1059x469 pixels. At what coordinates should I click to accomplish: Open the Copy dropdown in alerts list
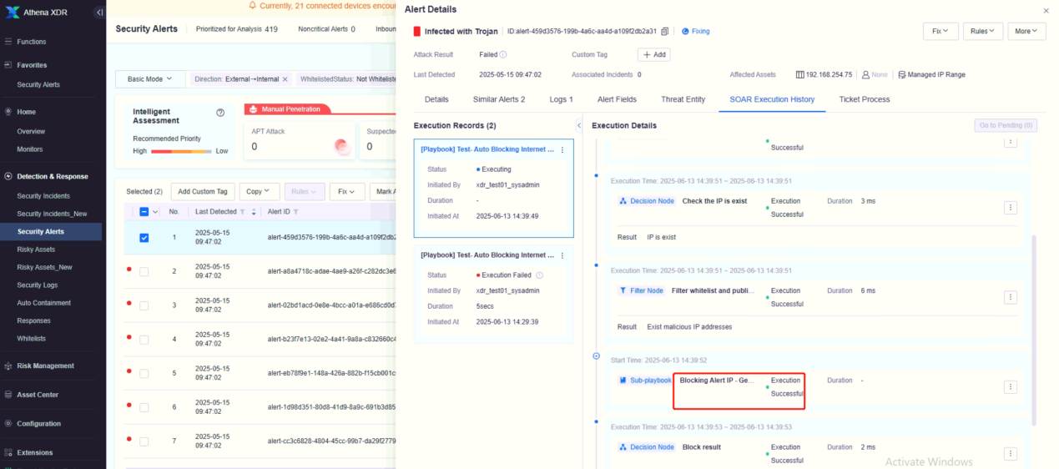coord(258,192)
